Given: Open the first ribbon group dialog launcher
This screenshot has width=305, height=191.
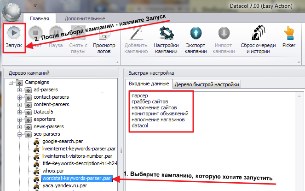Looking at the screenshot, I should (x=117, y=62).
